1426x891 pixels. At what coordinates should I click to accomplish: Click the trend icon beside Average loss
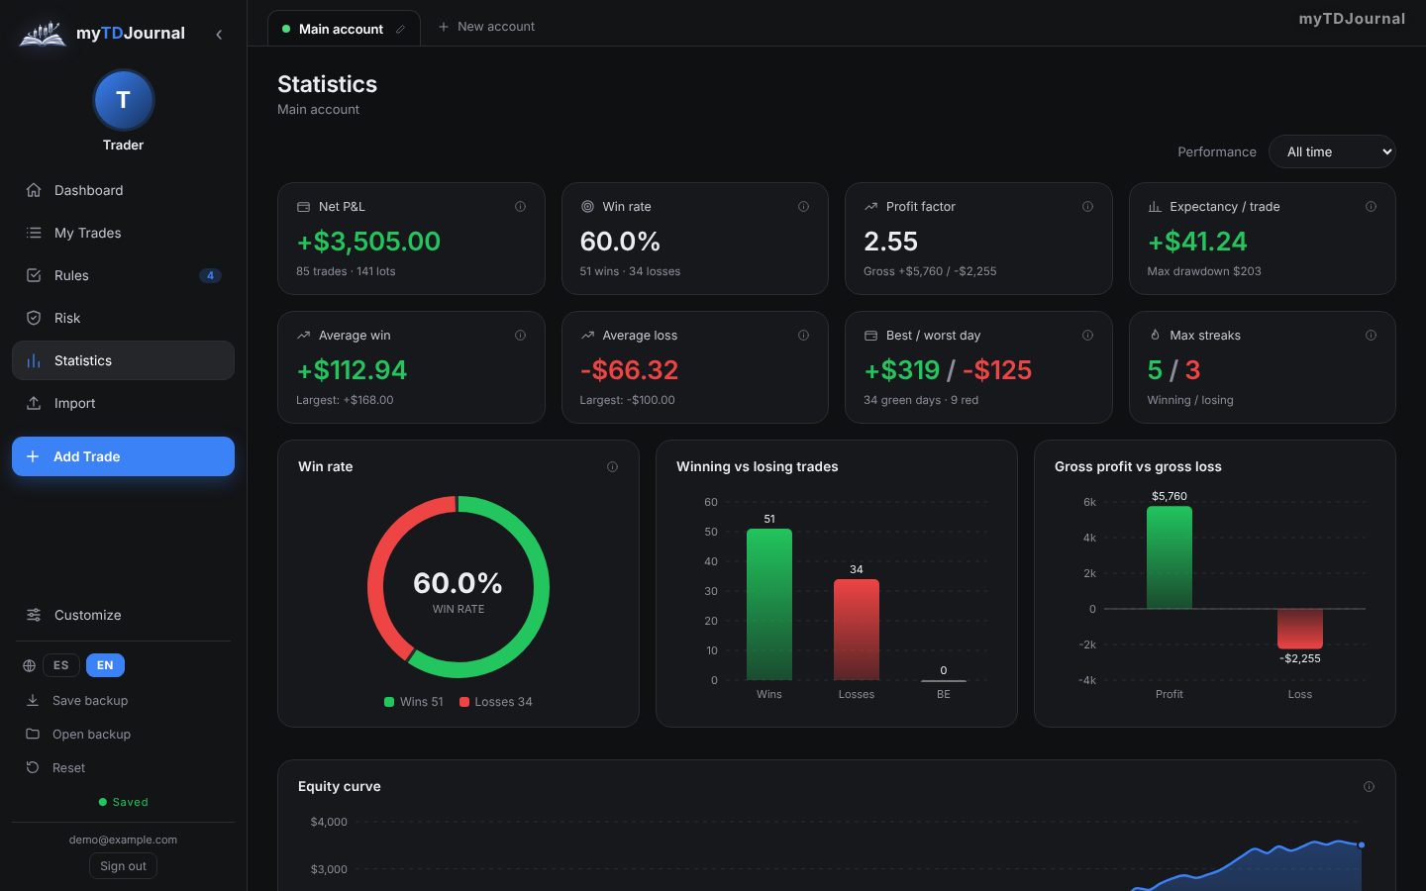coord(587,336)
